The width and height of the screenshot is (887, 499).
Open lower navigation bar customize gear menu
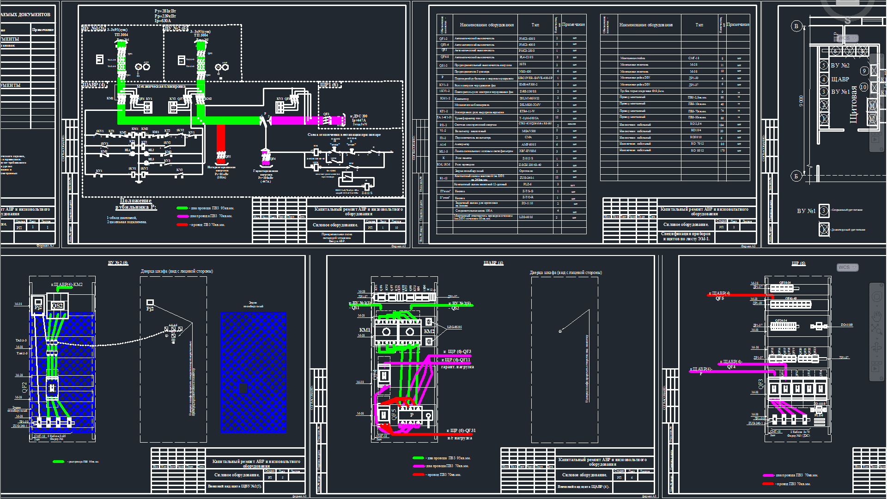(881, 378)
